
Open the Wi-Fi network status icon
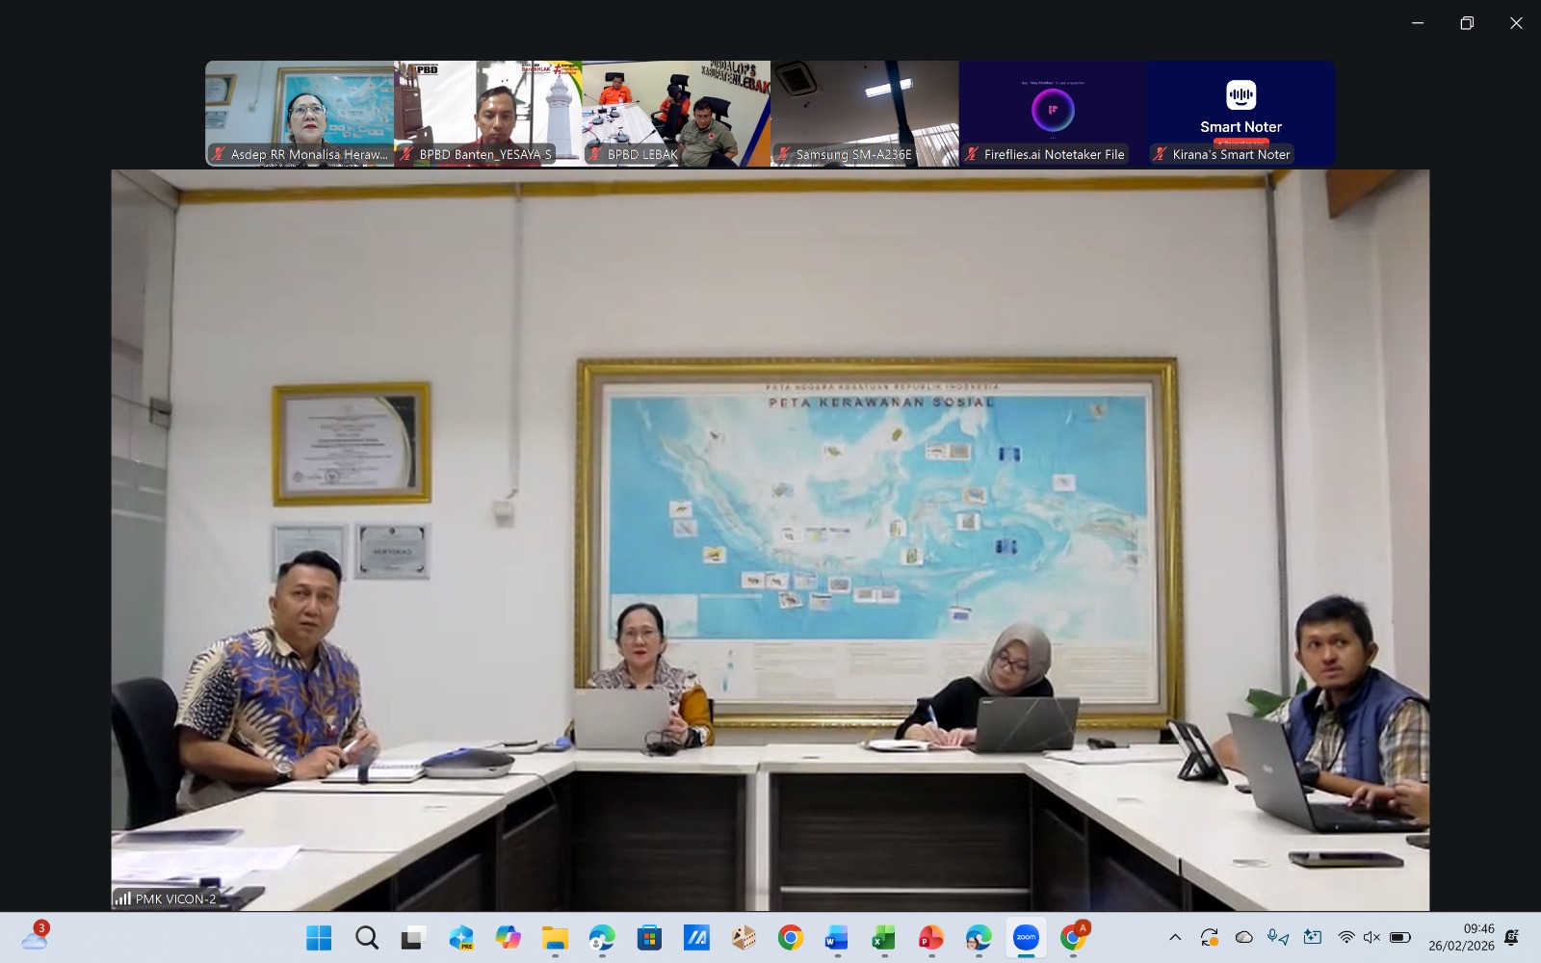[x=1346, y=937]
